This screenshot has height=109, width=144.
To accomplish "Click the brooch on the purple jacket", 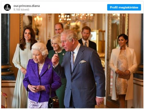I will 49,67.
